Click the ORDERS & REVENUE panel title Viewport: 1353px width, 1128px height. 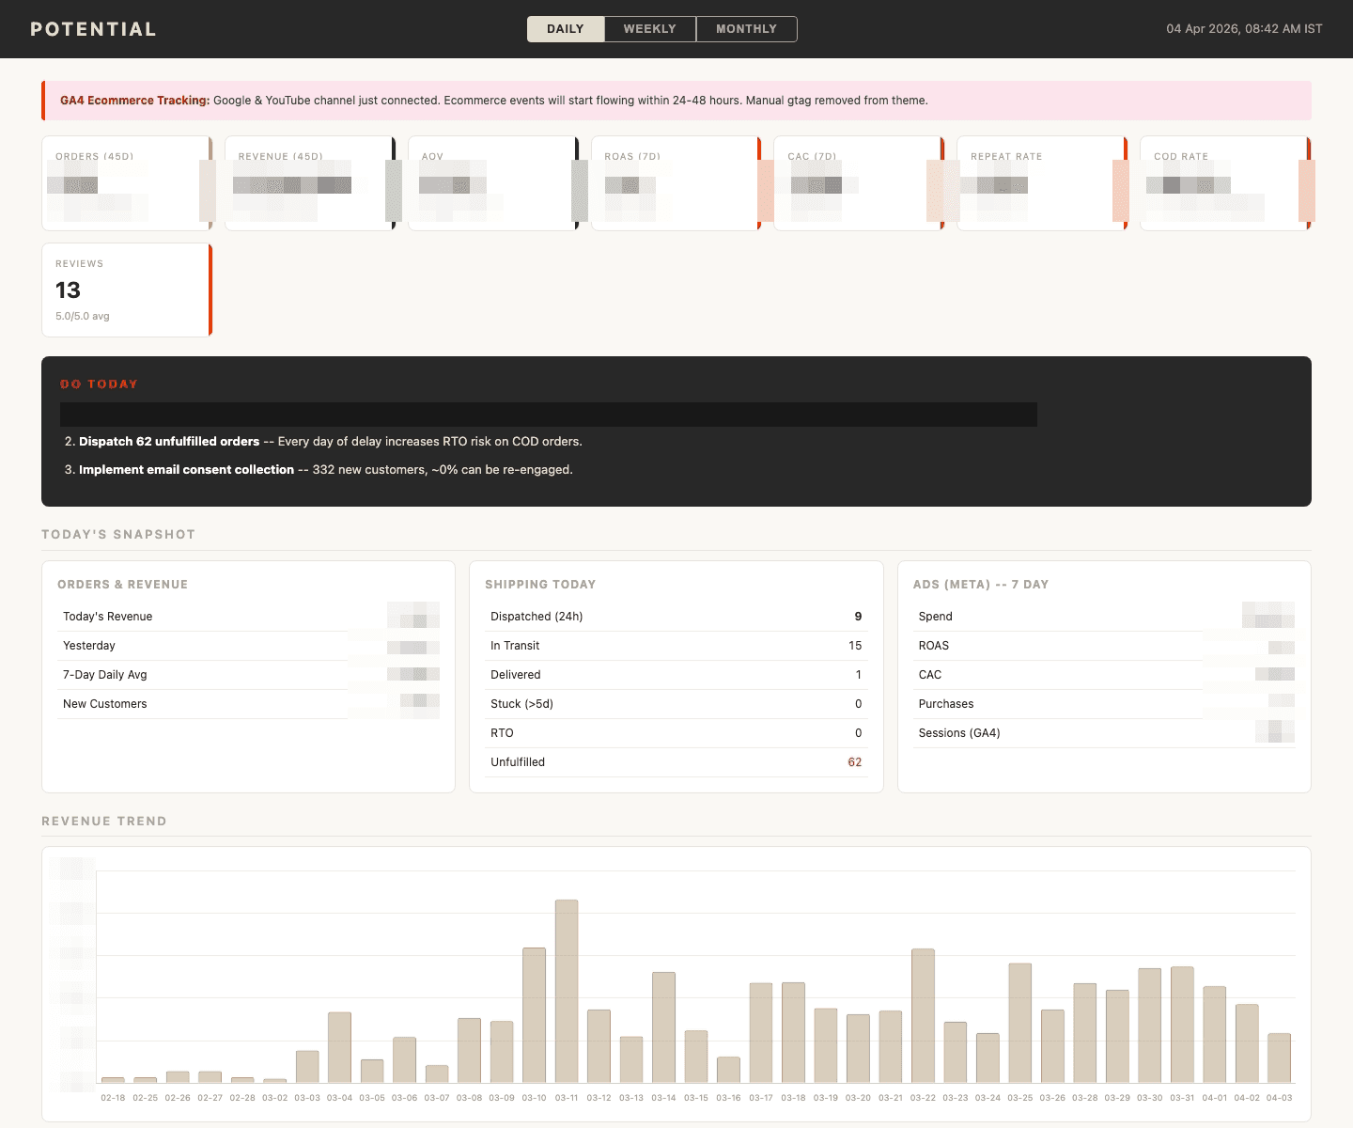122,585
